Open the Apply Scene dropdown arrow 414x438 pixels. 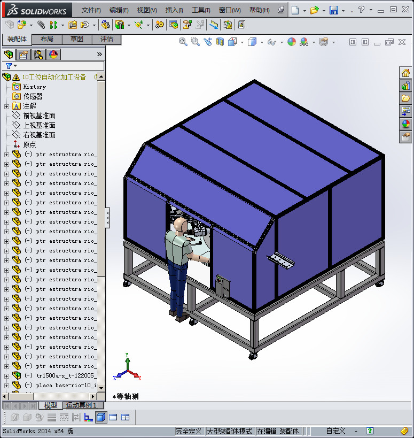coord(314,42)
